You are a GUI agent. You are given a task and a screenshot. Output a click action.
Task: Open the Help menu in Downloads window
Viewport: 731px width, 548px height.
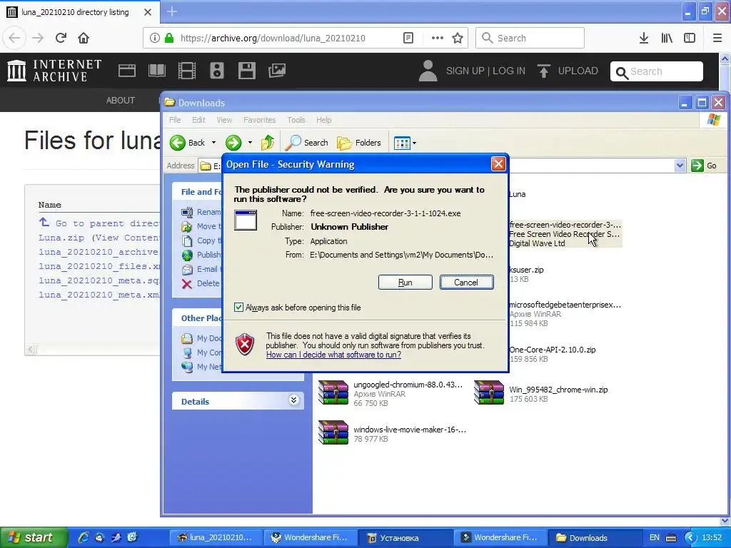tap(323, 120)
